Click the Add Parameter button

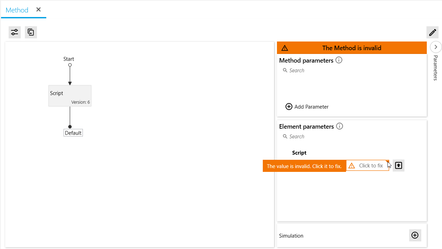(307, 107)
